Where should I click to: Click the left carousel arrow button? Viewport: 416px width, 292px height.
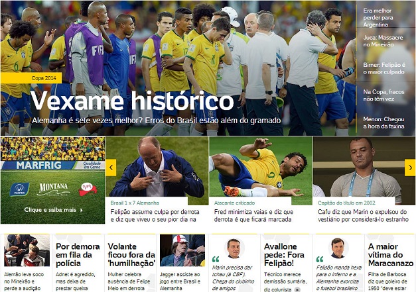111,168
